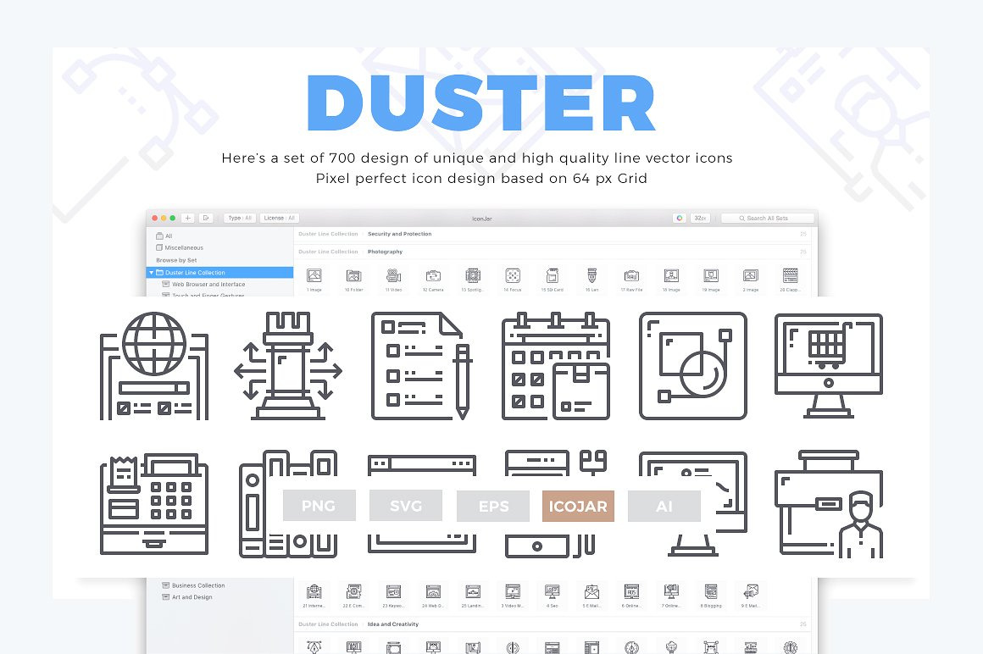Select the 15 SD Card icon
983x654 pixels.
pos(553,275)
